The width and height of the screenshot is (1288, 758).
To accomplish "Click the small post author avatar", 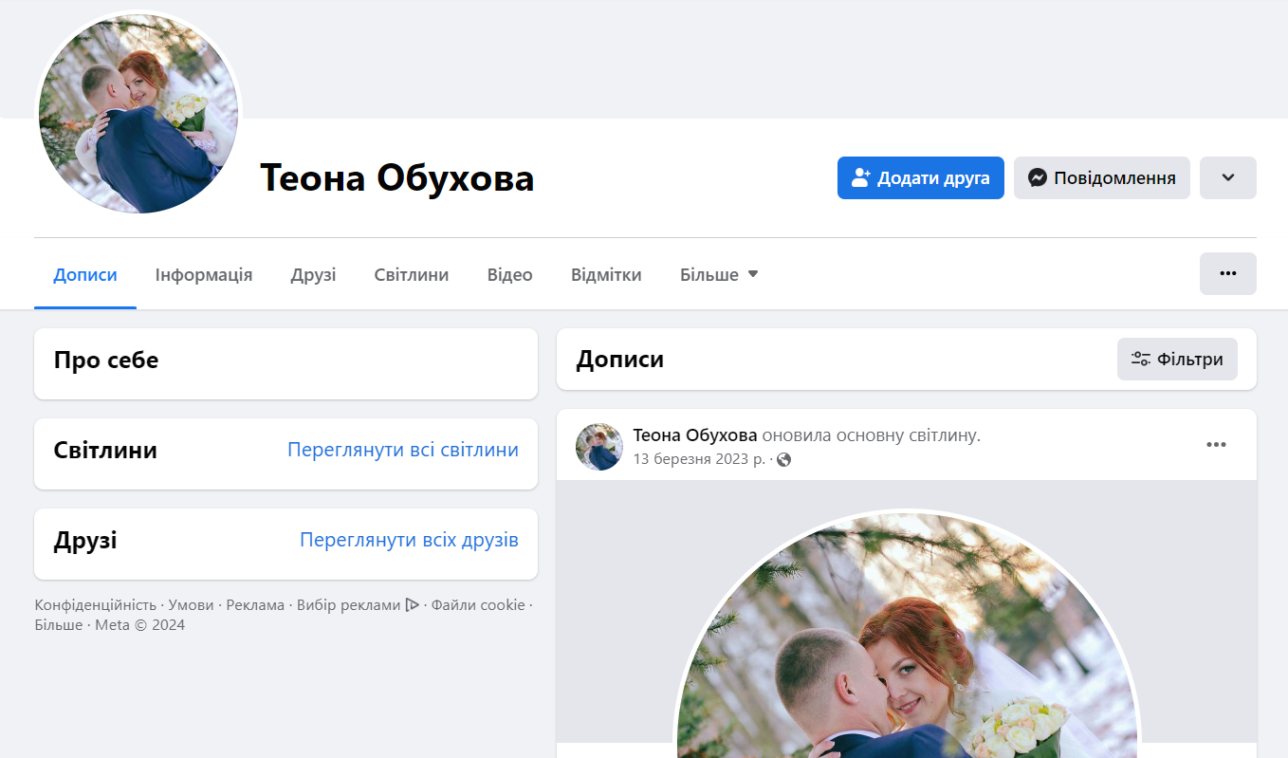I will coord(599,447).
